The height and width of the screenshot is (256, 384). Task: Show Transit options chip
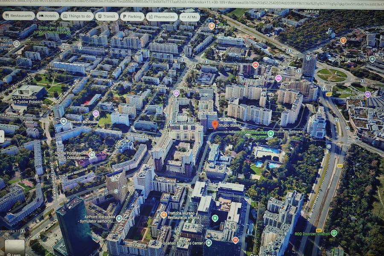107,16
